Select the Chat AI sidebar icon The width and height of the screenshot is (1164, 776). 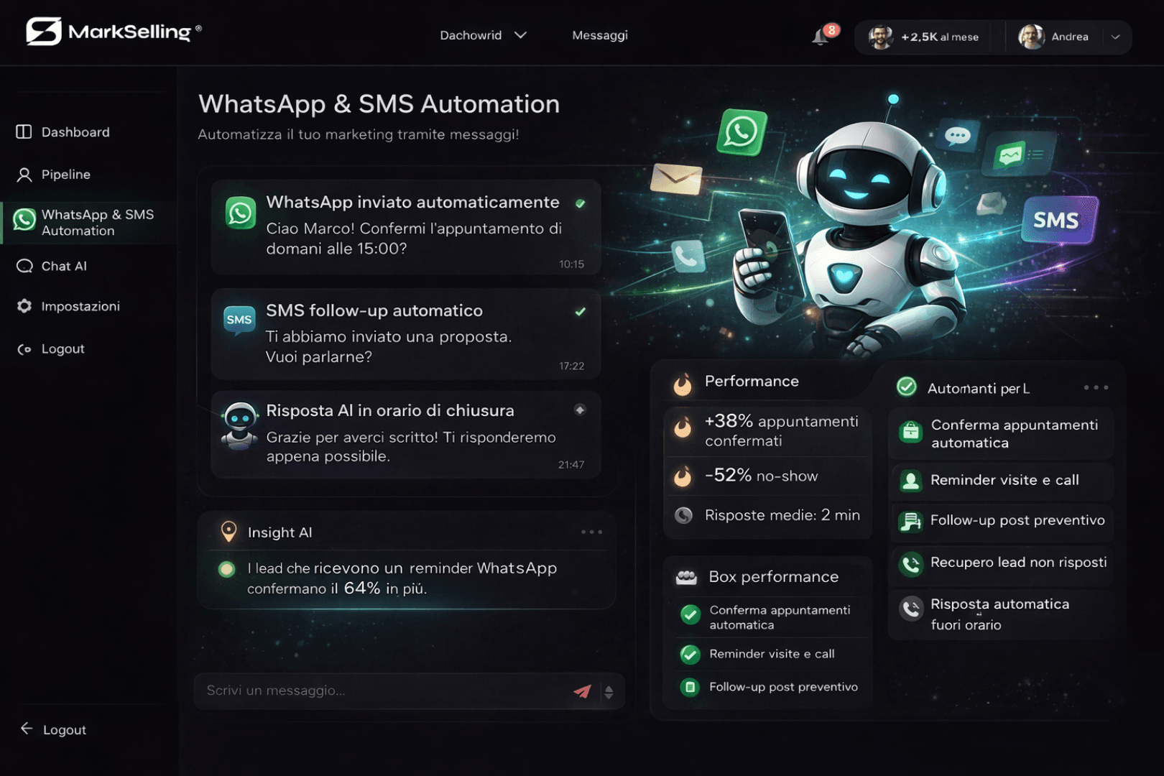pyautogui.click(x=24, y=265)
